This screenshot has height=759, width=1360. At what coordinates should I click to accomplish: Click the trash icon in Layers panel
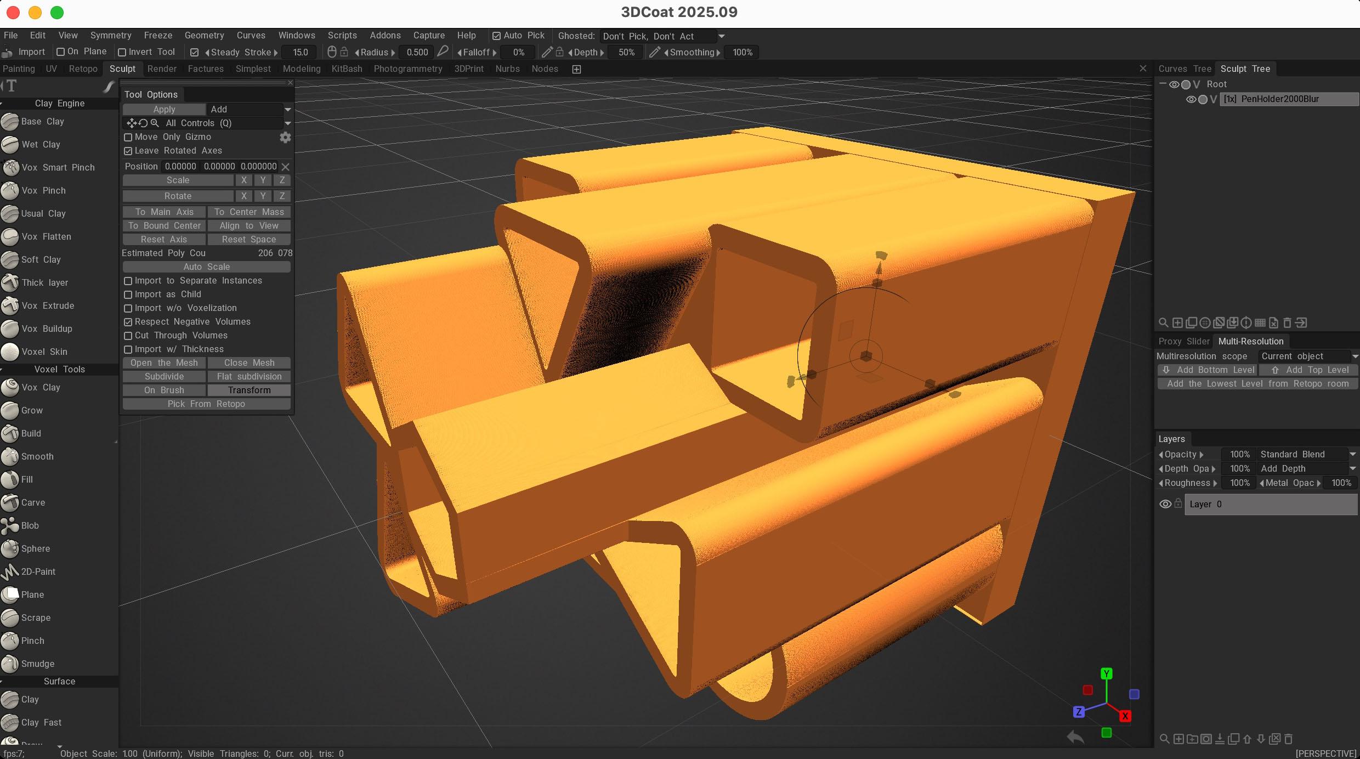point(1289,739)
